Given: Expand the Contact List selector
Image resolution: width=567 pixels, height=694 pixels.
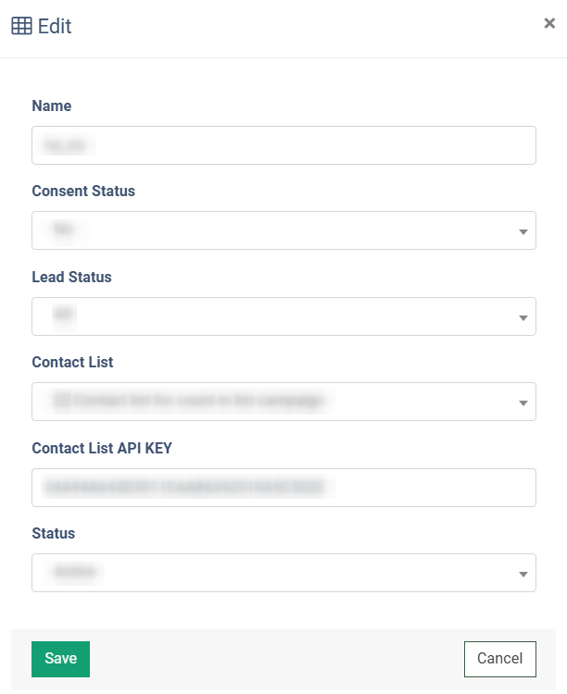Looking at the screenshot, I should pos(274,402).
